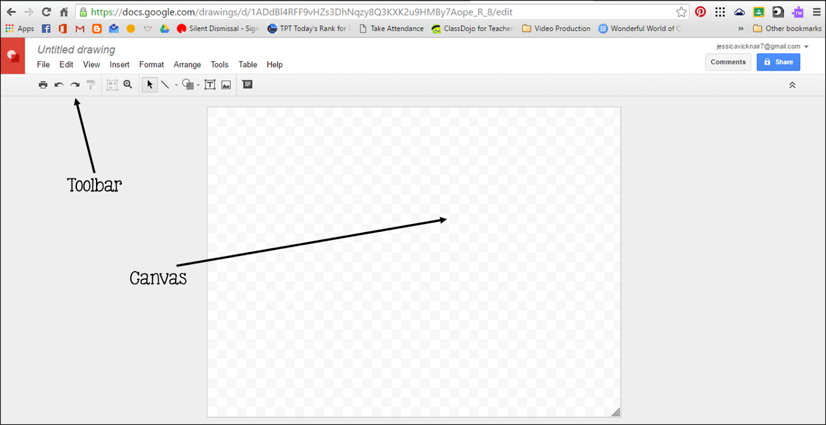The image size is (826, 425).
Task: Click the drawing canvas area
Action: coord(414,262)
